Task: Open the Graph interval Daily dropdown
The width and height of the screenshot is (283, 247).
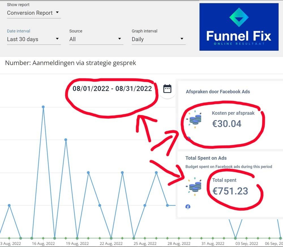Action: pos(159,39)
